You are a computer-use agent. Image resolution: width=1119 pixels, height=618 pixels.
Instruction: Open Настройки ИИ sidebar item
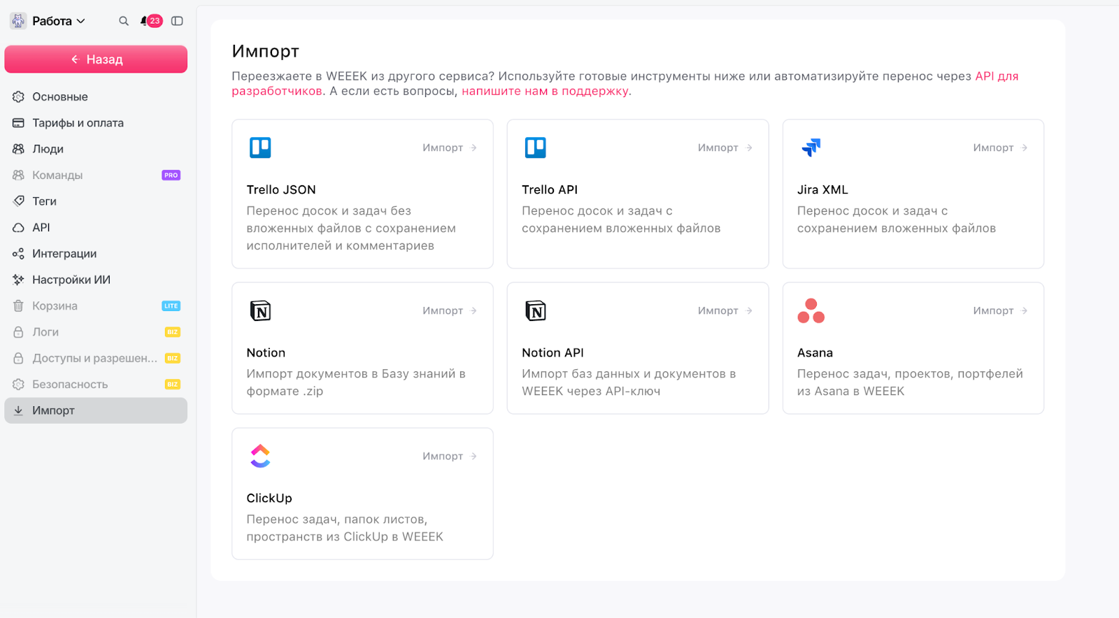click(x=71, y=280)
